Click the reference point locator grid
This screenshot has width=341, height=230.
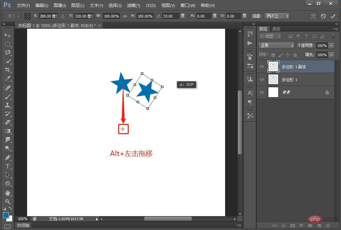[x=27, y=16]
